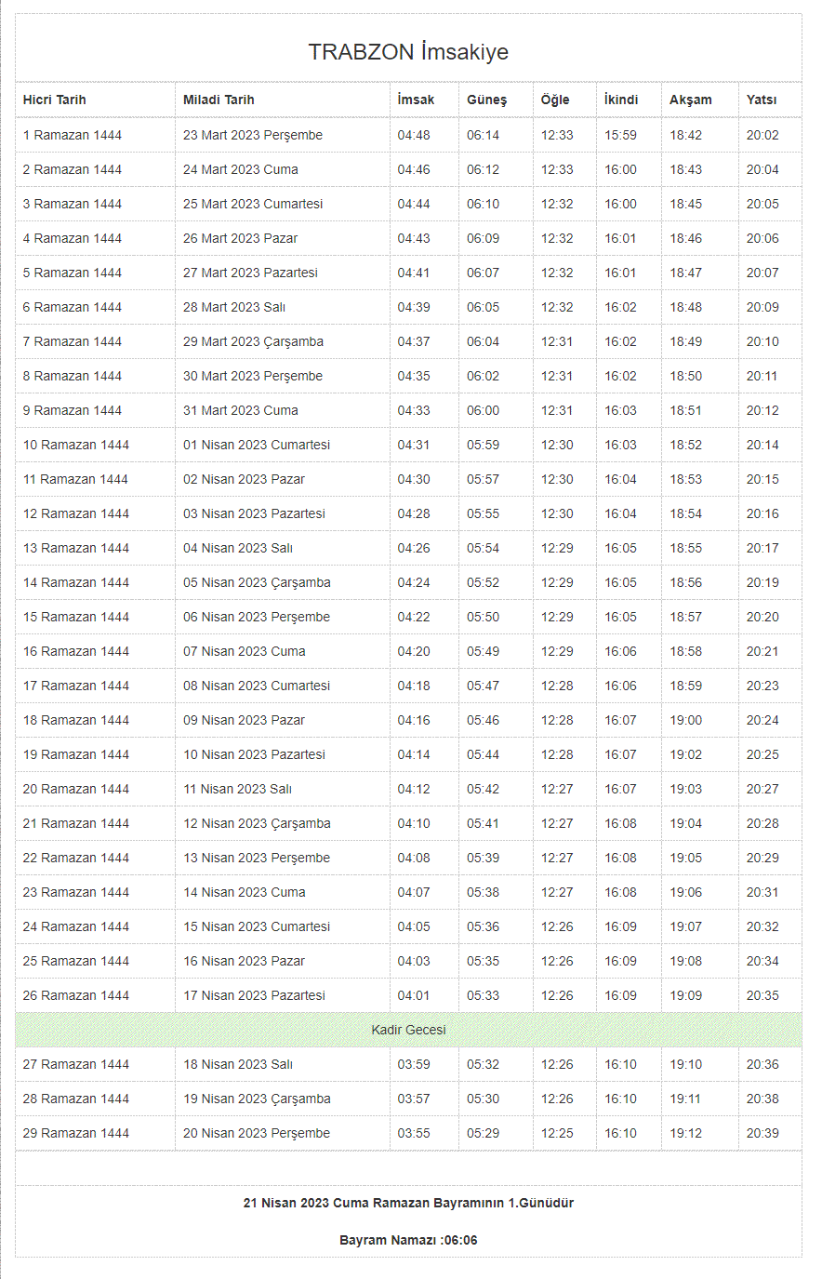
Task: Click the Bayram Namazı 06:06 text
Action: [408, 1240]
